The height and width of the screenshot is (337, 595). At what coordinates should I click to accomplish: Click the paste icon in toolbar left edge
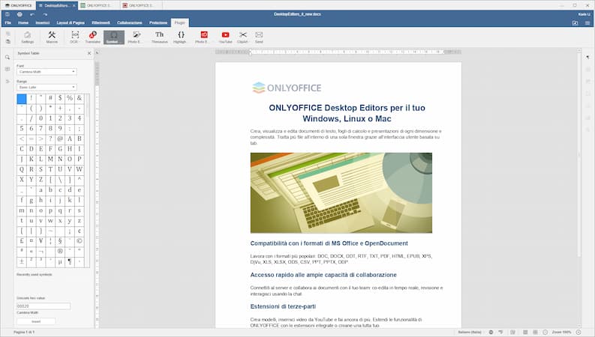[x=8, y=41]
